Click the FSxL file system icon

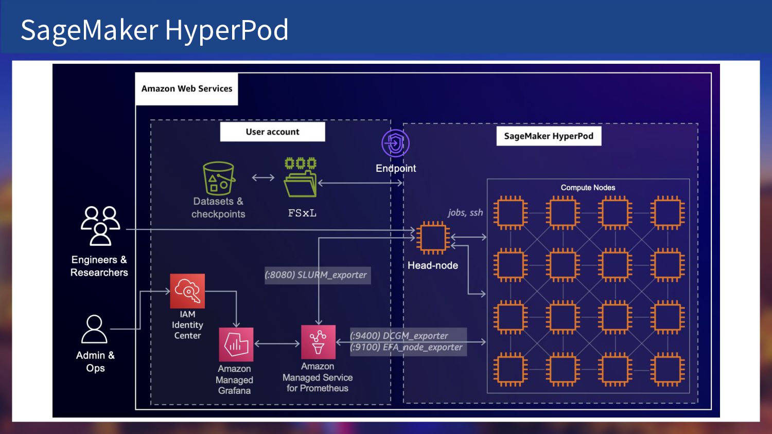click(301, 177)
